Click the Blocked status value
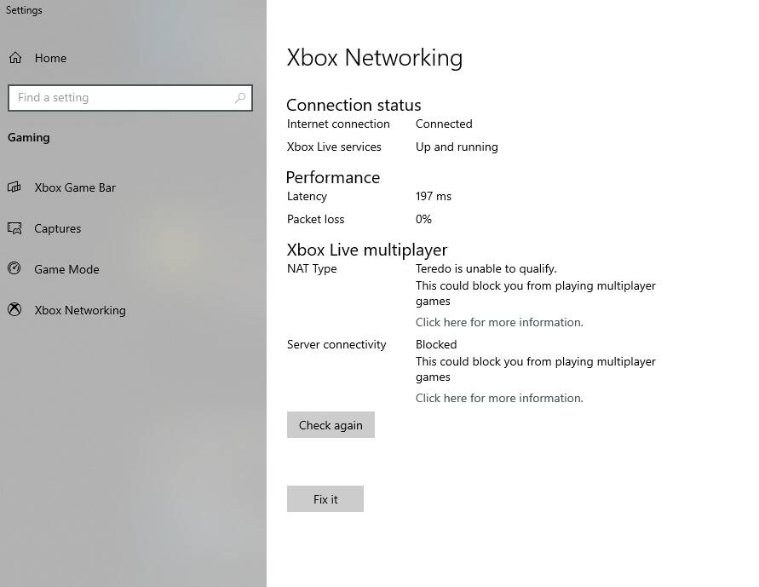Image resolution: width=759 pixels, height=587 pixels. [x=436, y=344]
